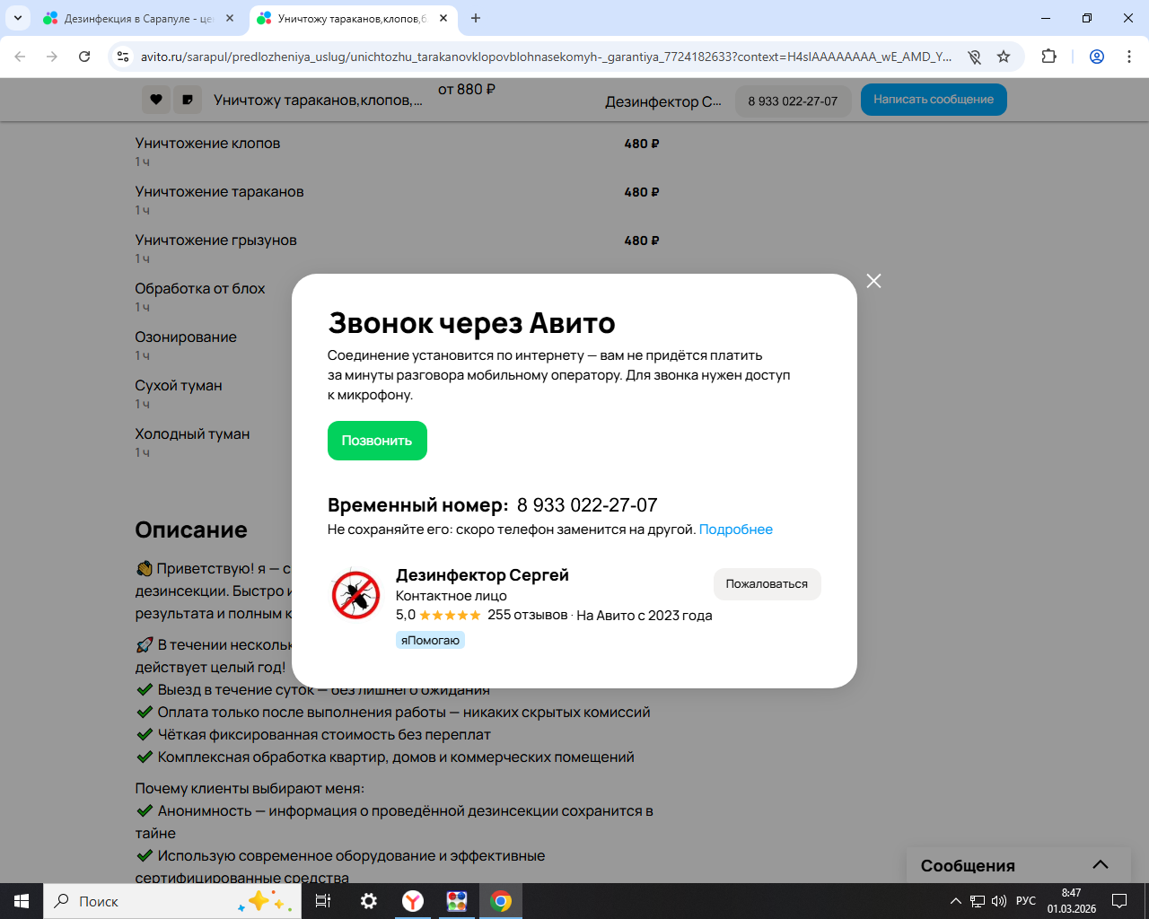Click the Chrome icon on the taskbar

click(x=501, y=901)
